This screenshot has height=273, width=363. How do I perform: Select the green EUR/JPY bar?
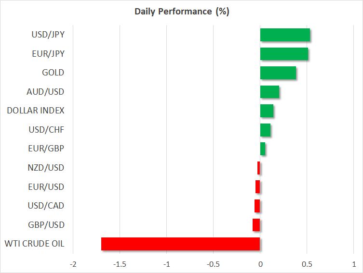[284, 54]
